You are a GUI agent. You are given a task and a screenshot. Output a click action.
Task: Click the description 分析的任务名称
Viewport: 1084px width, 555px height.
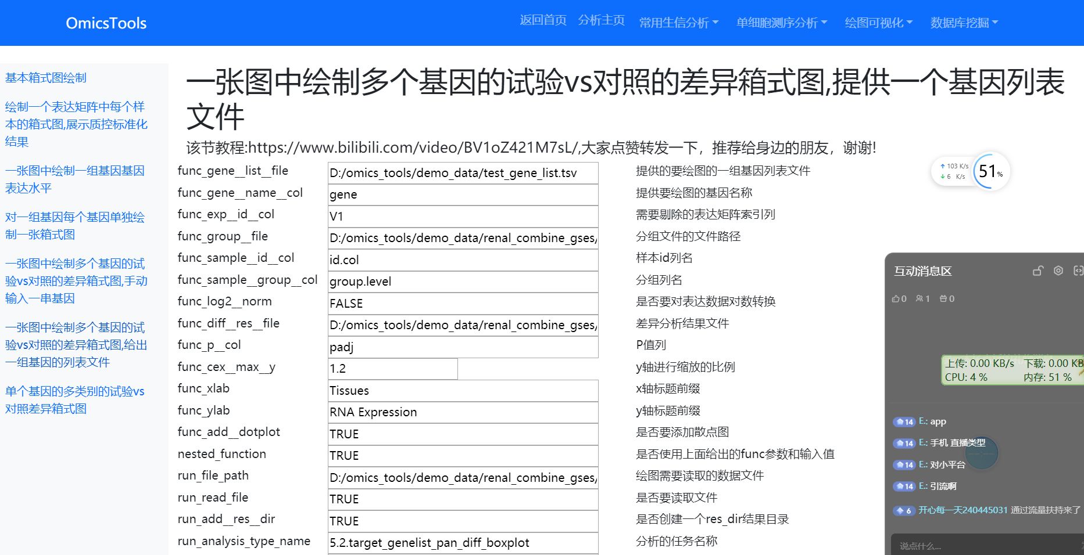(x=677, y=541)
